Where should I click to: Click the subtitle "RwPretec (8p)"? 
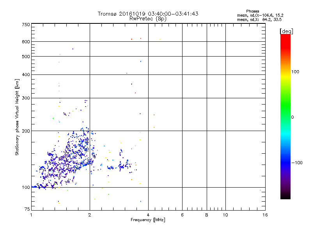click(x=148, y=19)
